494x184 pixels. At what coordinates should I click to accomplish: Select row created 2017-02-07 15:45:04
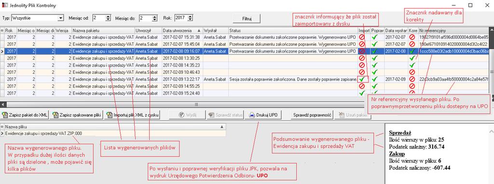point(245,44)
